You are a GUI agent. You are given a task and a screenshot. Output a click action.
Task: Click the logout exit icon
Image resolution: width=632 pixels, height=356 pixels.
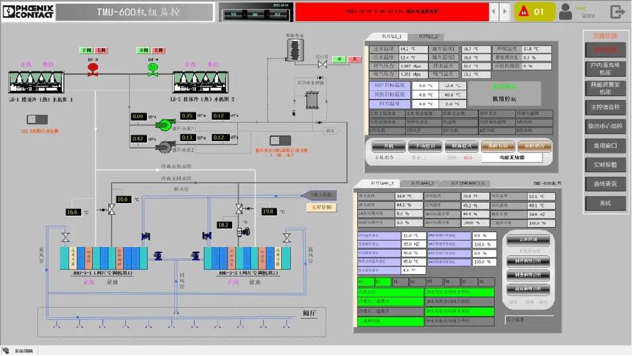click(617, 12)
